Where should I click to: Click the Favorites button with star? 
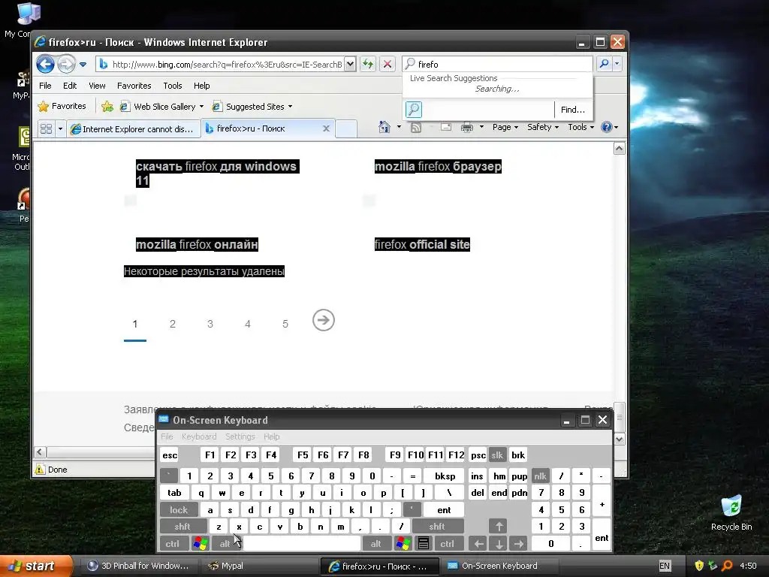click(62, 106)
